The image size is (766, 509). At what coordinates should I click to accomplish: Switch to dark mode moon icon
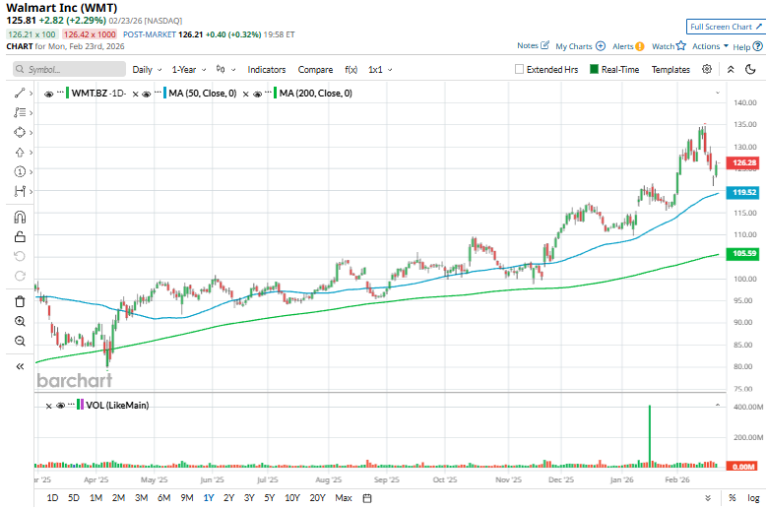750,69
